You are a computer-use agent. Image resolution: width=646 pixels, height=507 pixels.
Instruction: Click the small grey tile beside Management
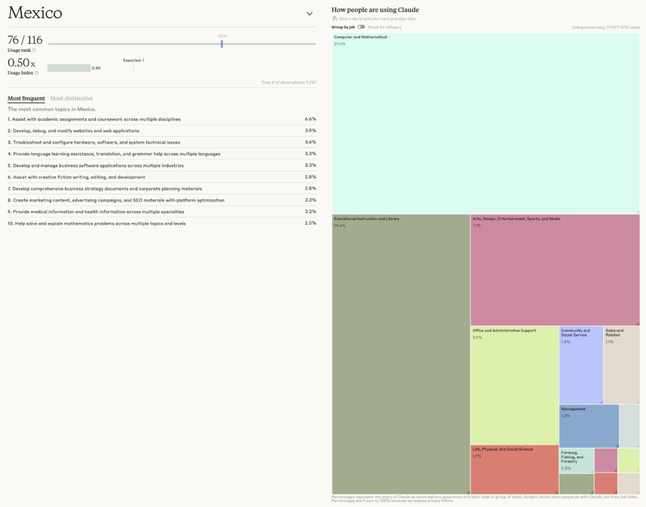click(630, 426)
